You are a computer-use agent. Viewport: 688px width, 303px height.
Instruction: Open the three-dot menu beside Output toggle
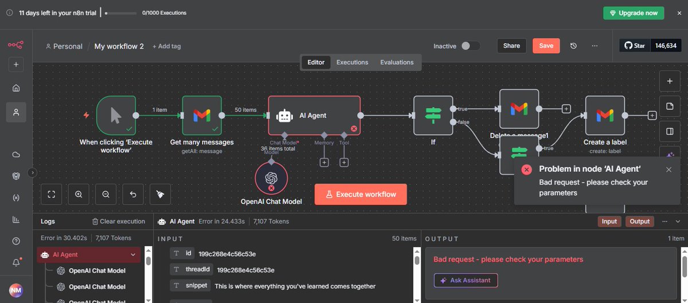click(x=664, y=221)
